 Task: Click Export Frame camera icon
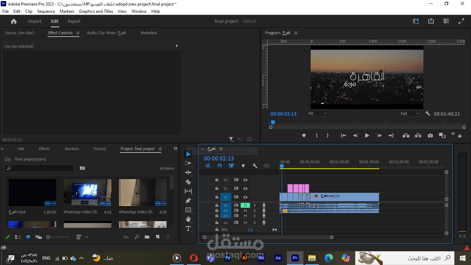pos(430,136)
